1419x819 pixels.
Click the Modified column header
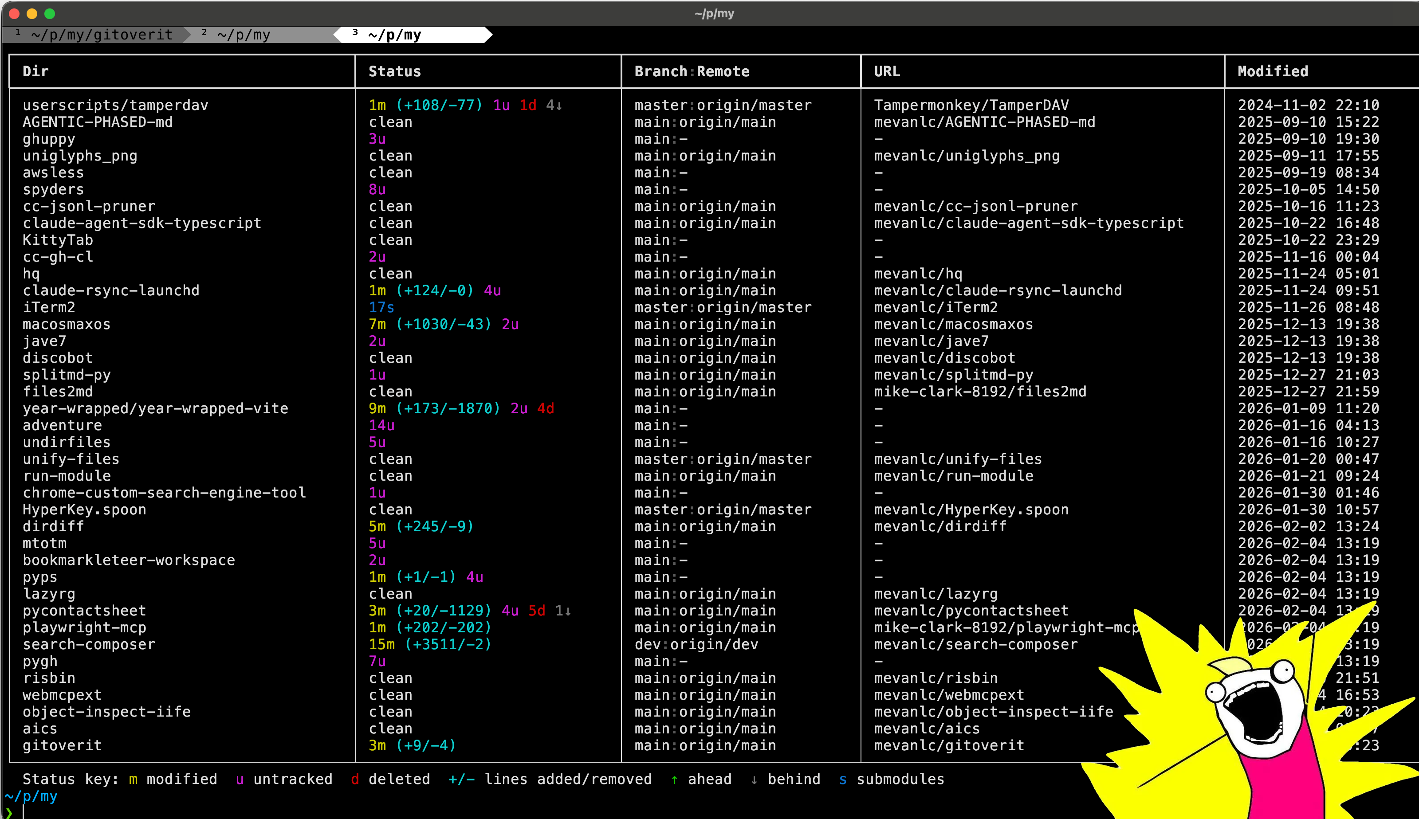(x=1273, y=71)
